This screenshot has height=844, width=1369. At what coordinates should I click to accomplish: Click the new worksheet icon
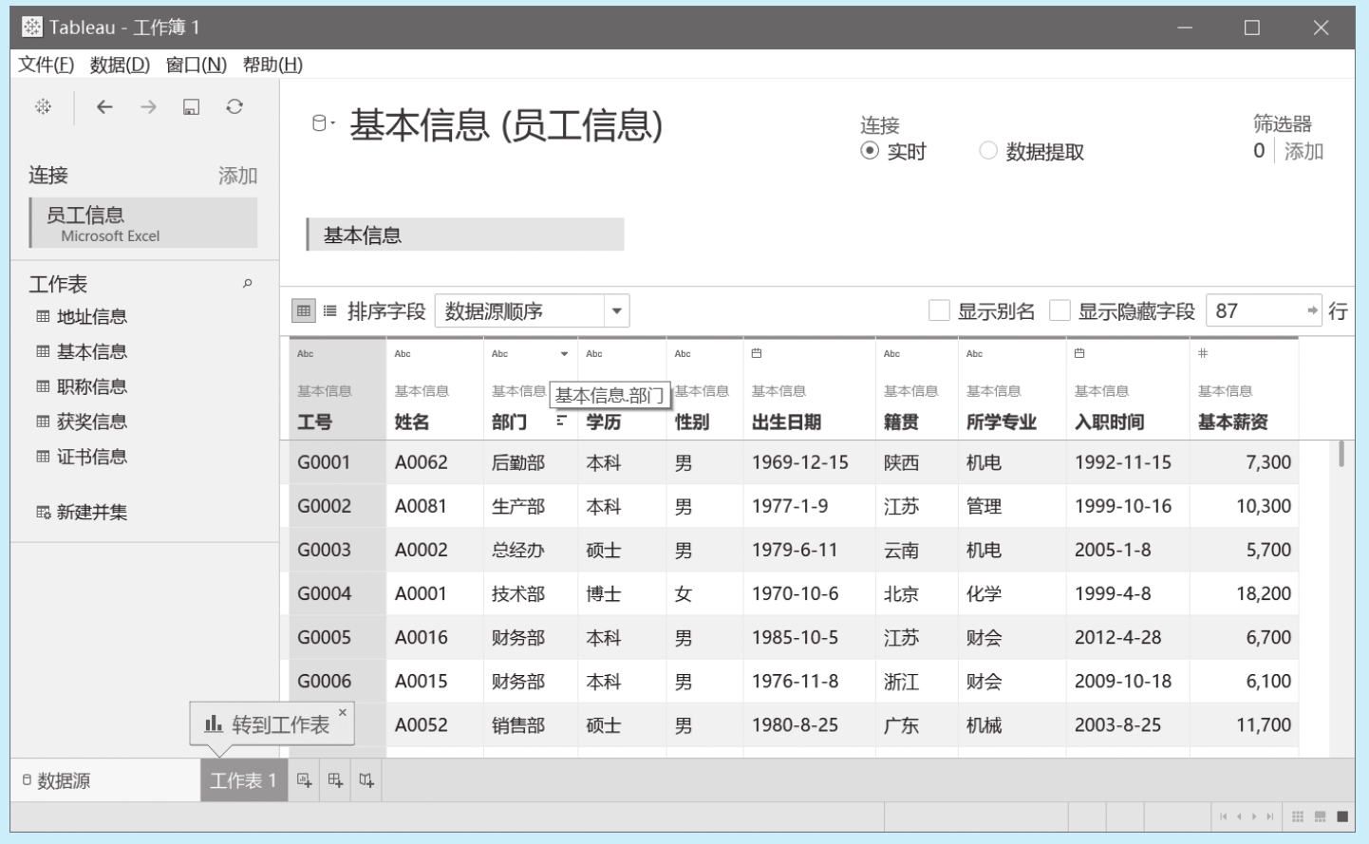[x=304, y=780]
